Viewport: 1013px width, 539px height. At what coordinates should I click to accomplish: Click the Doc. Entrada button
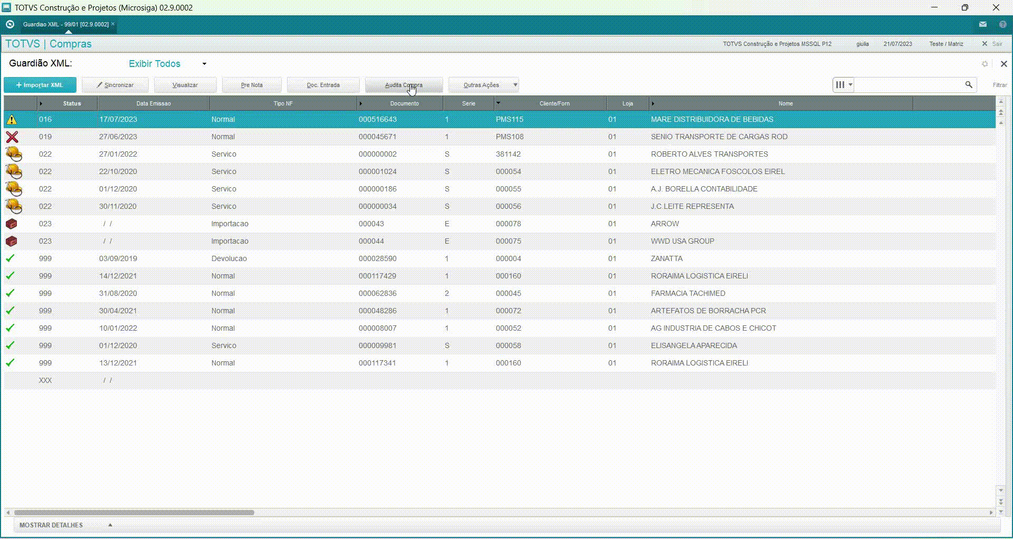click(323, 85)
